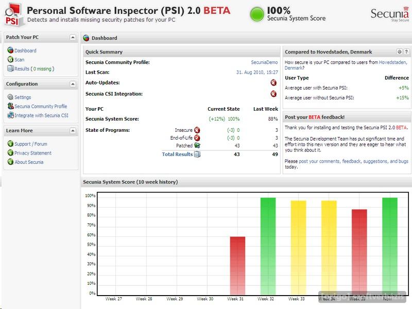
Task: Click the Secunia Community Profile sidebar icon
Action: pos(10,106)
